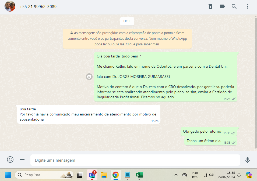The width and height of the screenshot is (257, 181).
Task: Show hidden system tray icons
Action: click(176, 175)
